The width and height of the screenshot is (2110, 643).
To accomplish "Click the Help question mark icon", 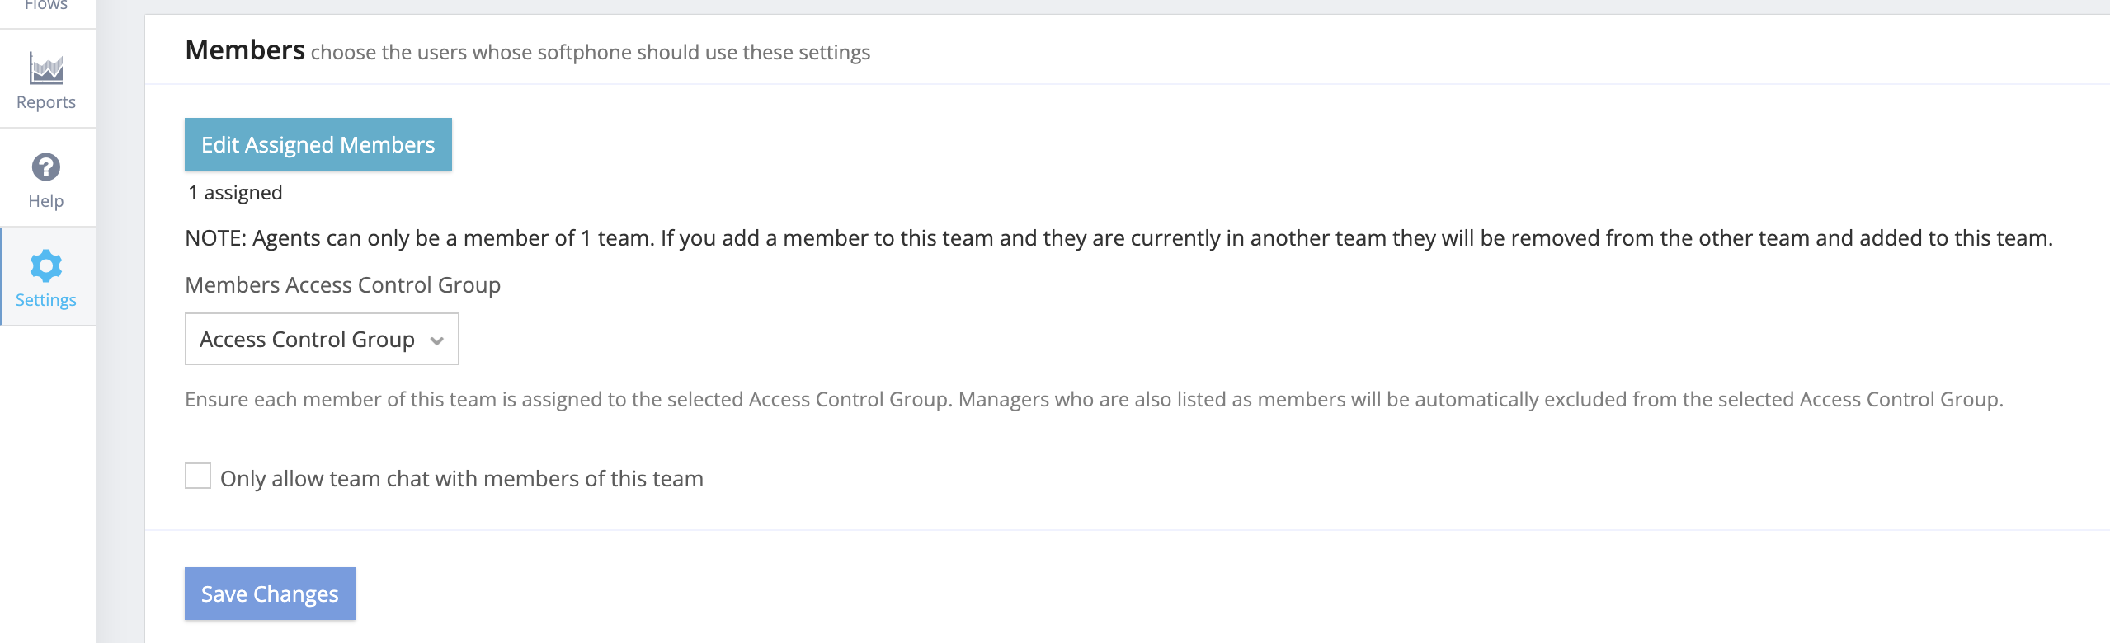I will click(x=46, y=167).
